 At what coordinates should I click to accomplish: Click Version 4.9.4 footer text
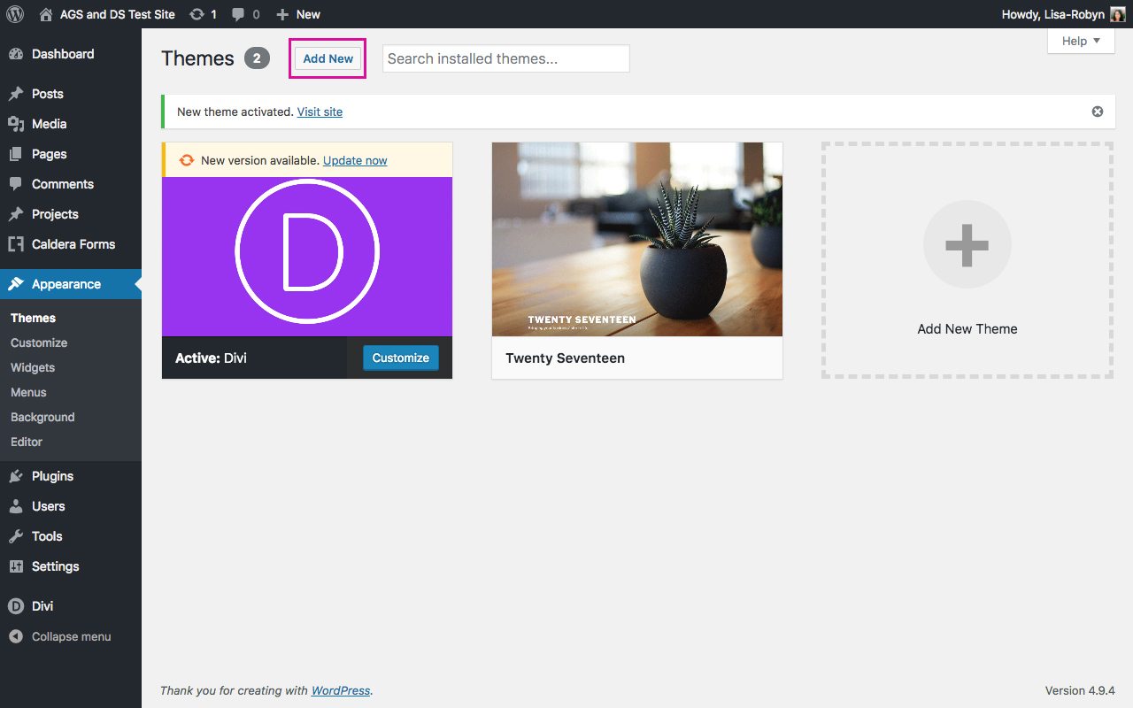click(1080, 690)
